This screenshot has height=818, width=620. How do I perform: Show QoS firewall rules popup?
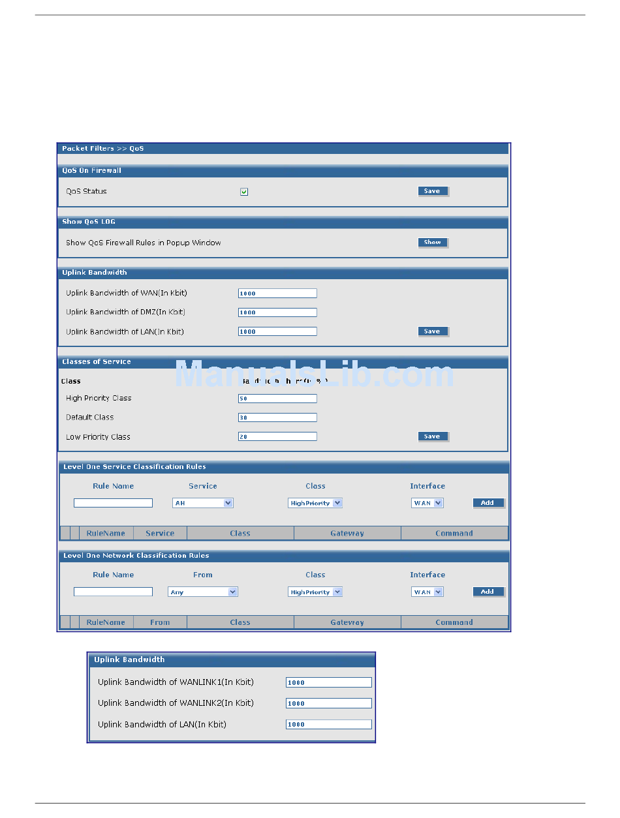pos(433,243)
